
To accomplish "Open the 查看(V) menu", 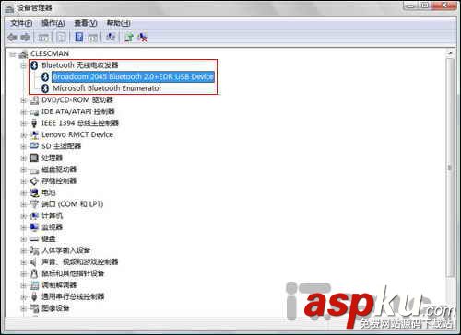I will pos(86,23).
